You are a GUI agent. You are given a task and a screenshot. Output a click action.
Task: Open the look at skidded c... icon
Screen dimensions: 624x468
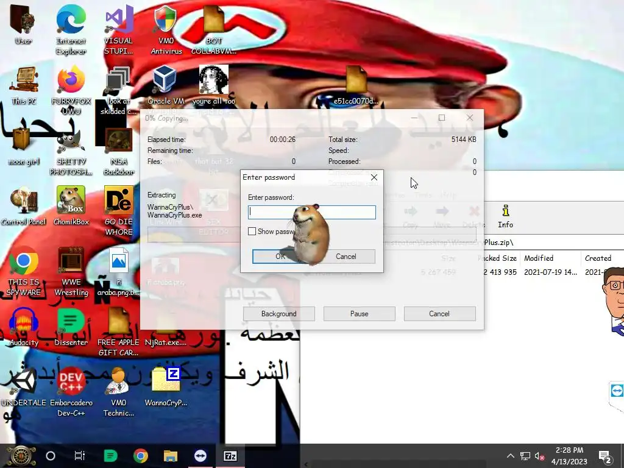119,90
